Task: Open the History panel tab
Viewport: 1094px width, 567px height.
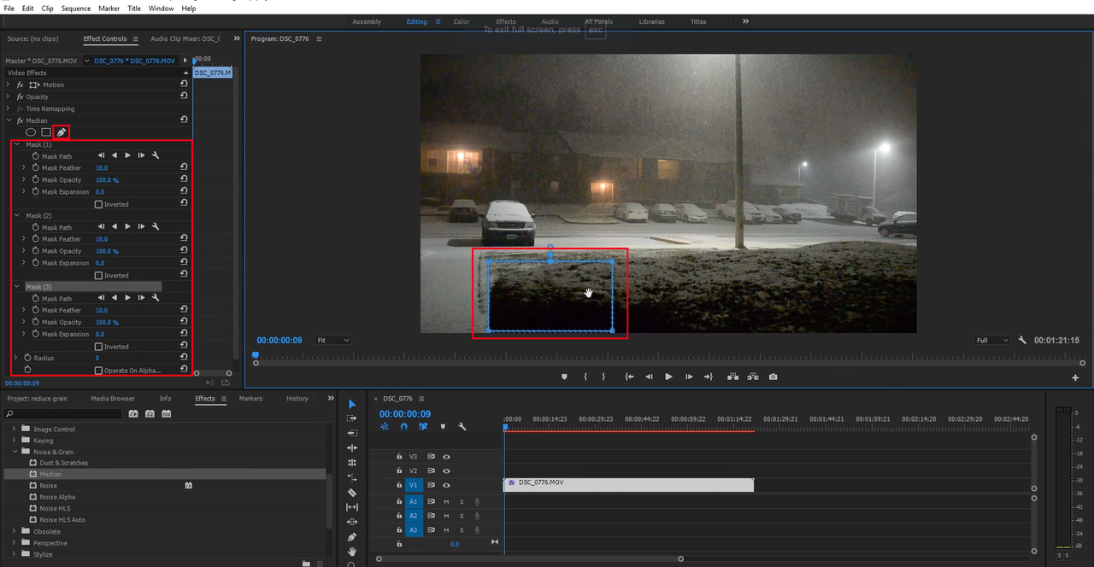Action: (x=297, y=399)
